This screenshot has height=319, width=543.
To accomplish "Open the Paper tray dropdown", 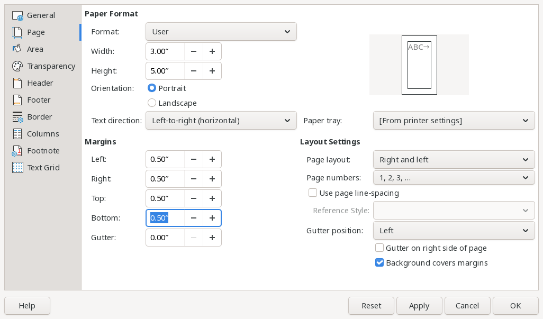I will click(454, 121).
